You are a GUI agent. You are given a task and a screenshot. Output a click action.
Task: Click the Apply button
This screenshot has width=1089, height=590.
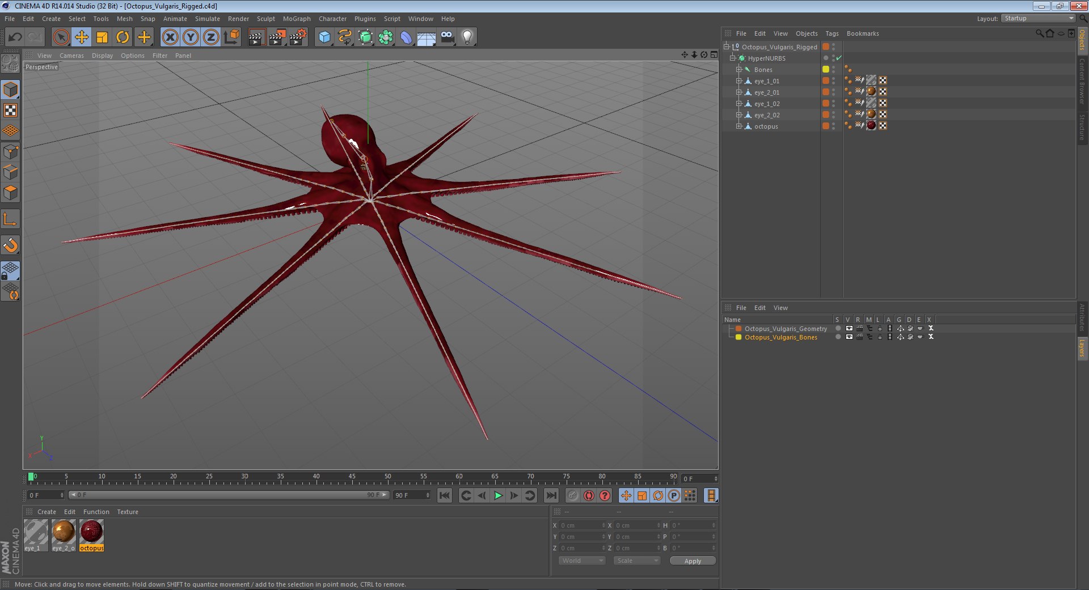(x=693, y=561)
